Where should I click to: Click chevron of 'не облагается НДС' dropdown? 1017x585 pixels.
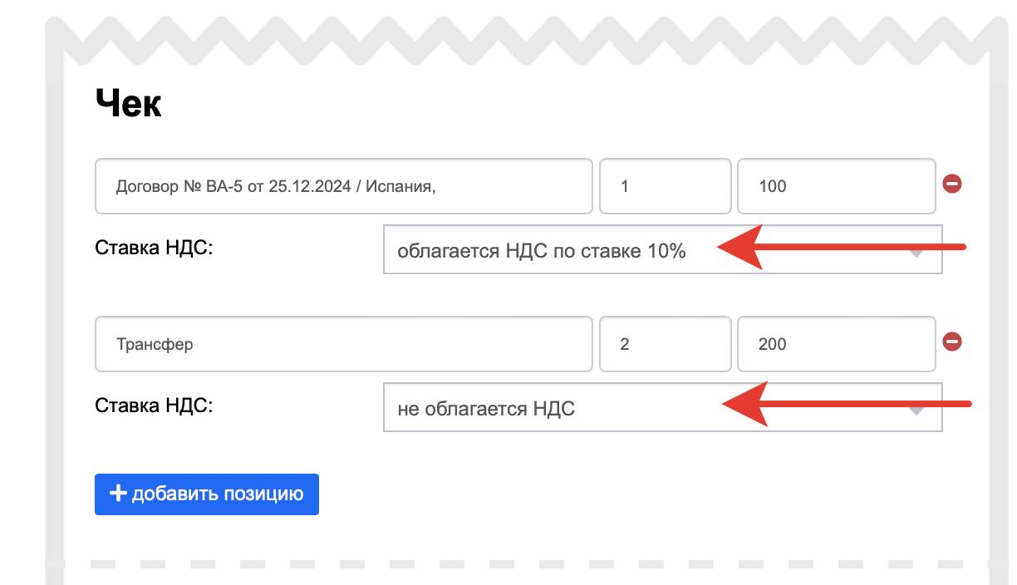[x=916, y=410]
